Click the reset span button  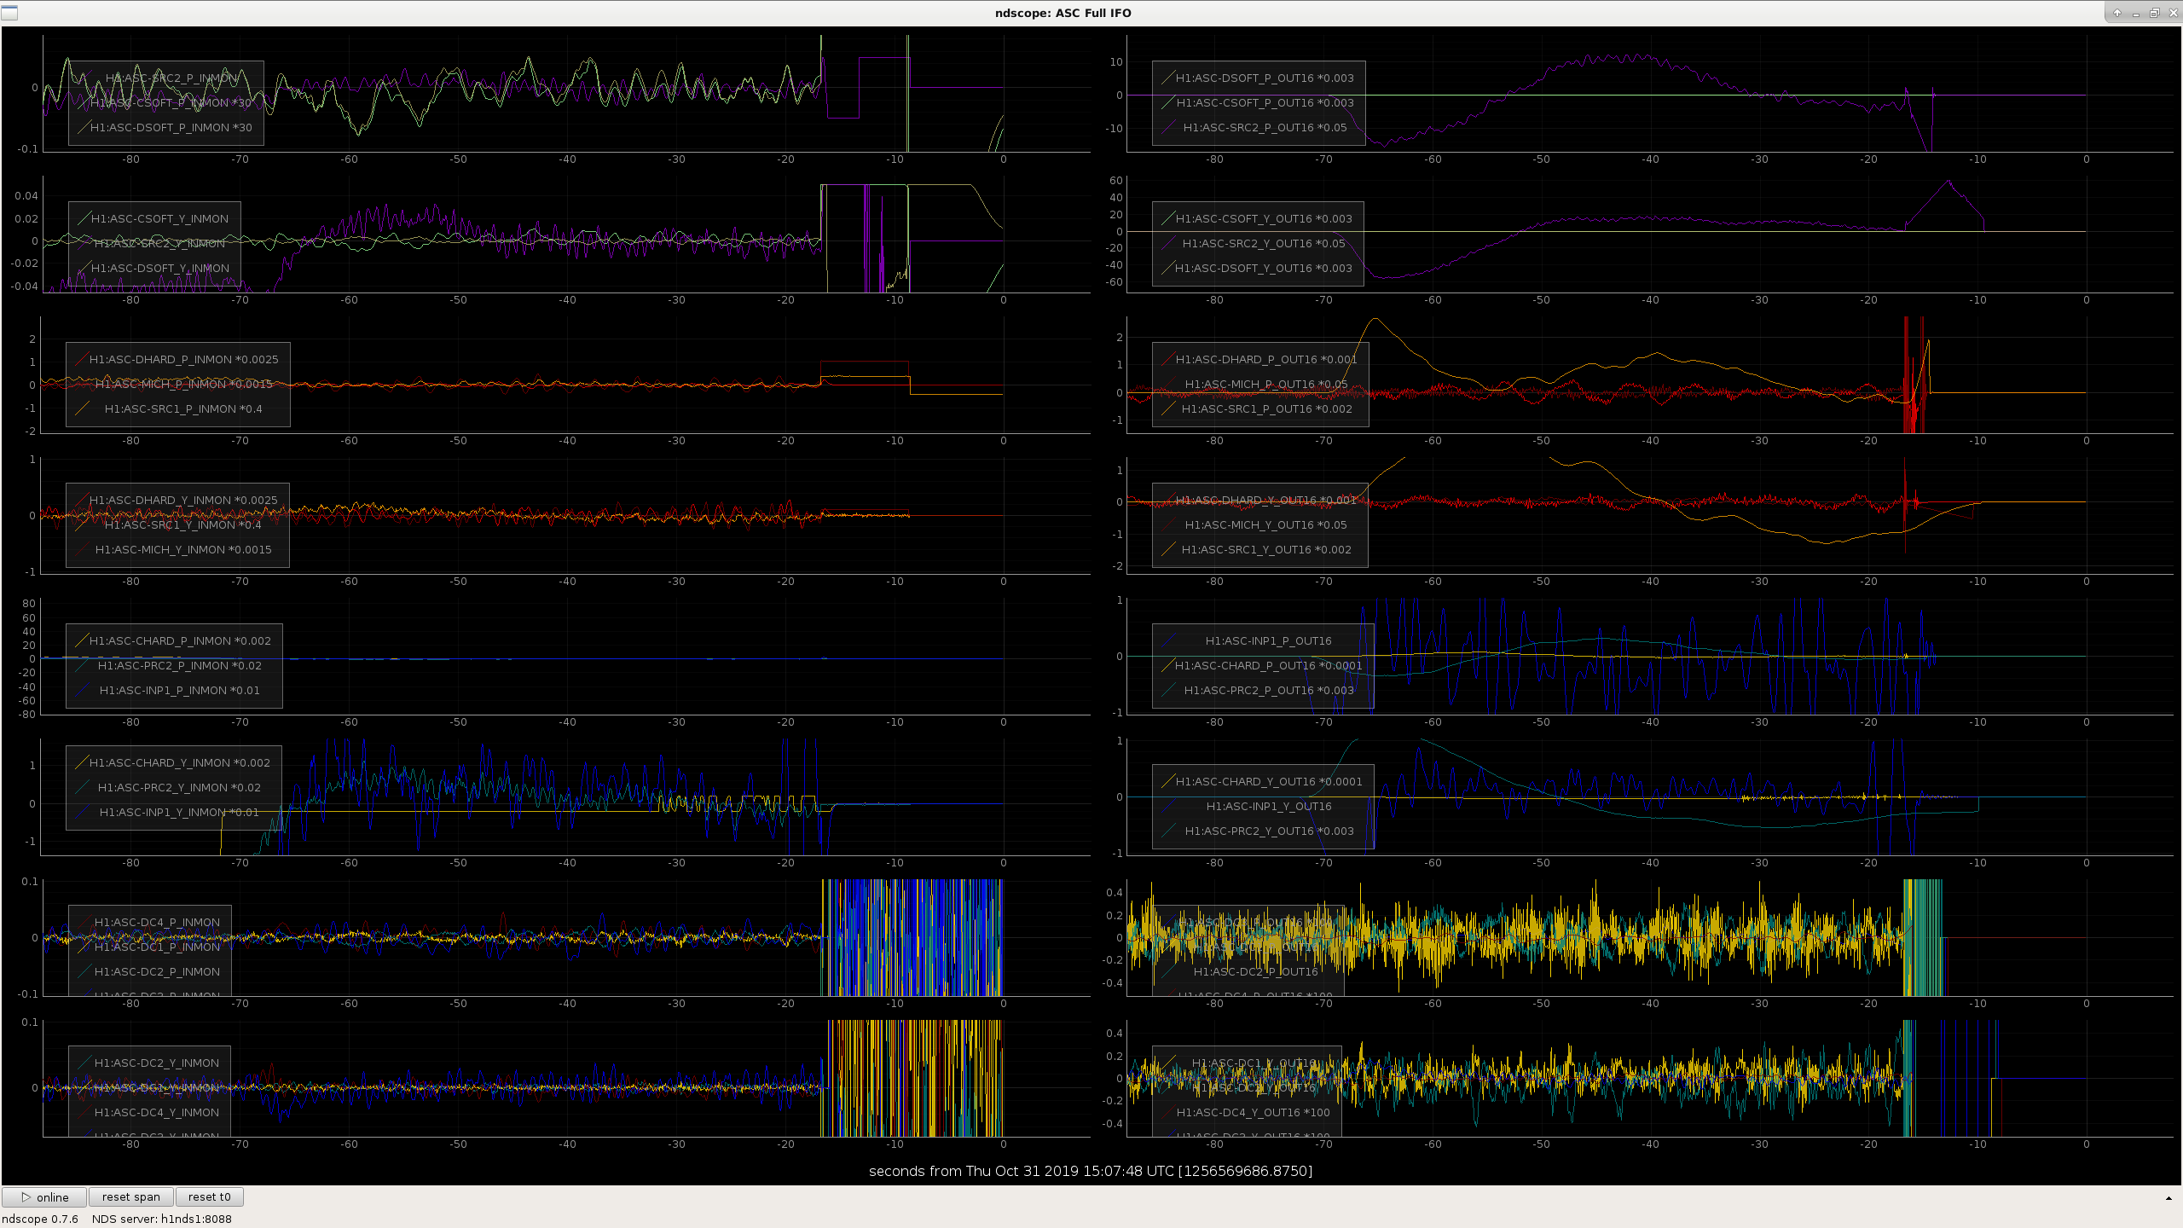click(x=131, y=1197)
